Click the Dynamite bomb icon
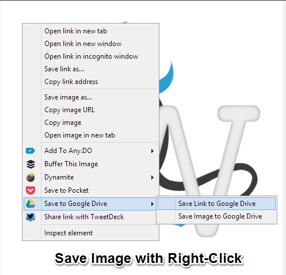Viewport: 286px width, 275px height. pos(30,177)
